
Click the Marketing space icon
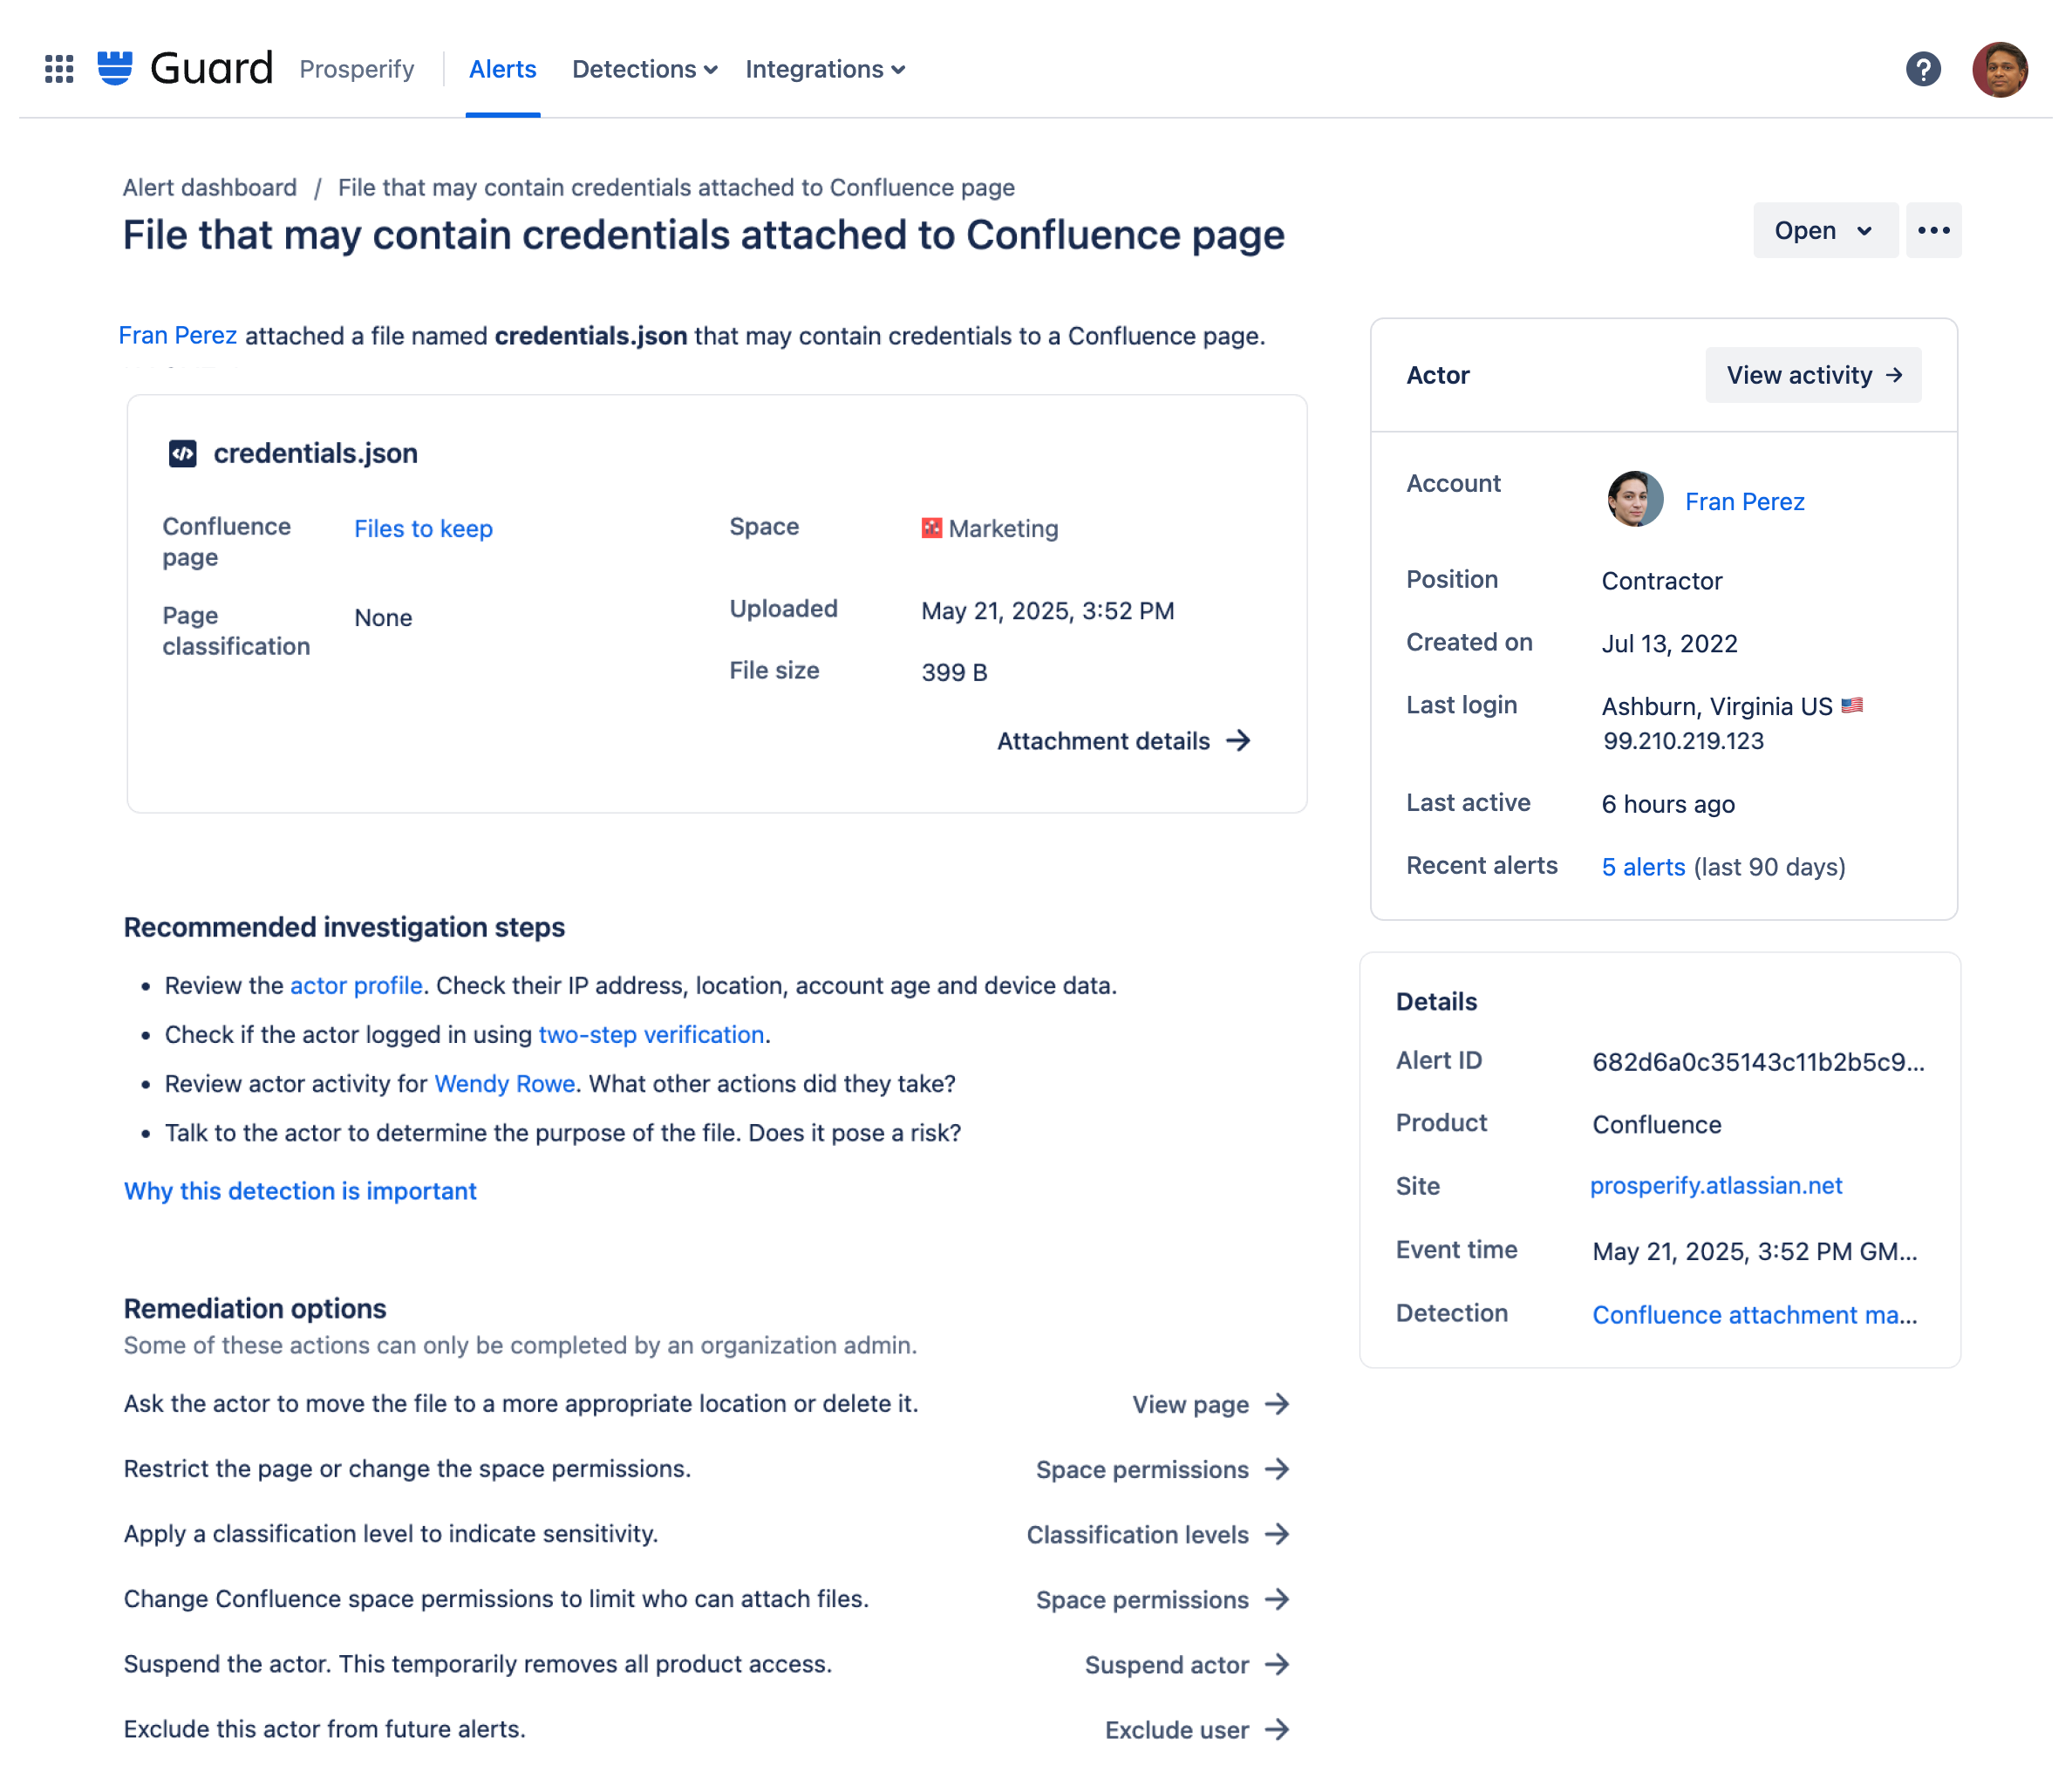pyautogui.click(x=931, y=527)
